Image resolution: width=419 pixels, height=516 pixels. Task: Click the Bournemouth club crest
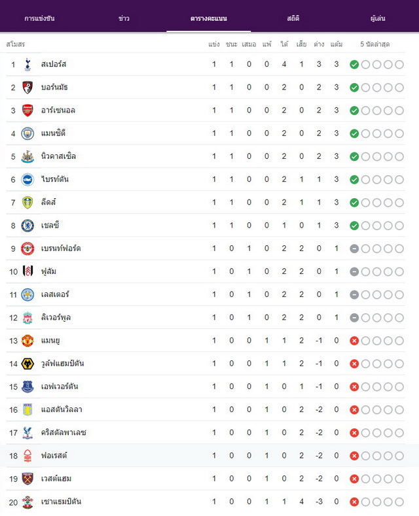(27, 88)
